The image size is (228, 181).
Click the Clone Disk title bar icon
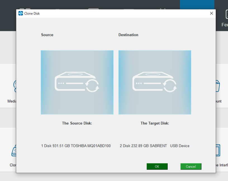(x=21, y=13)
